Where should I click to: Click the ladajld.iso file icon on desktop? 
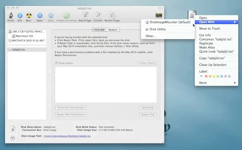pos(192,14)
